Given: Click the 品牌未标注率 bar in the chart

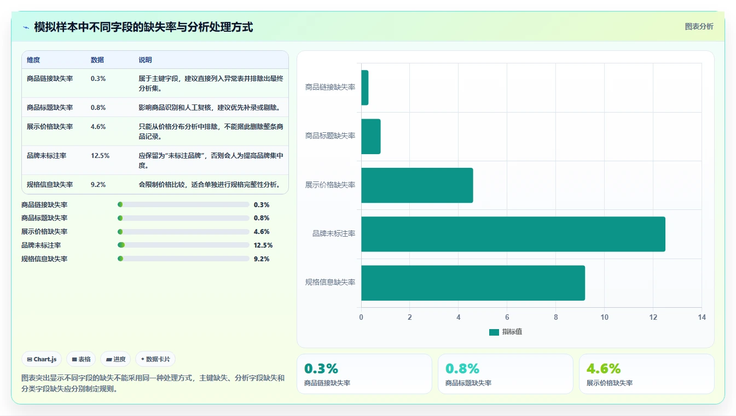Looking at the screenshot, I should [x=513, y=234].
